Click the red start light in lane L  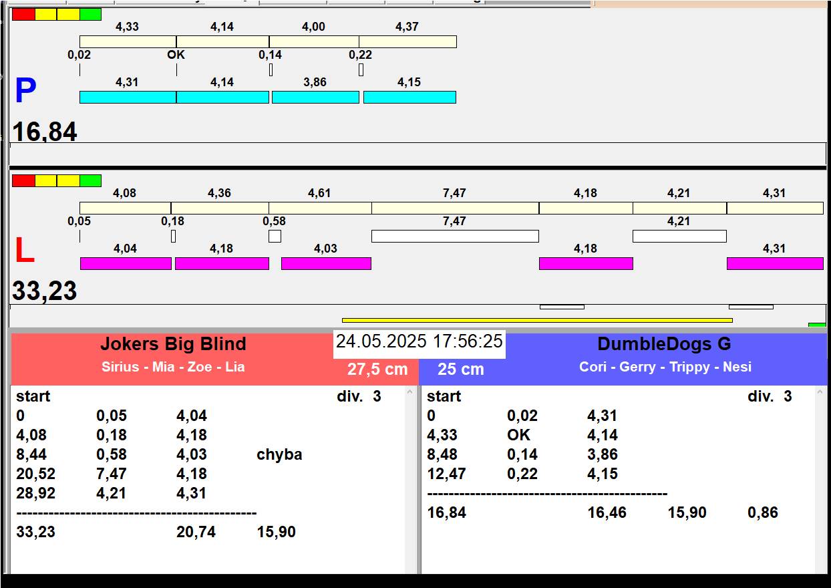click(x=23, y=180)
